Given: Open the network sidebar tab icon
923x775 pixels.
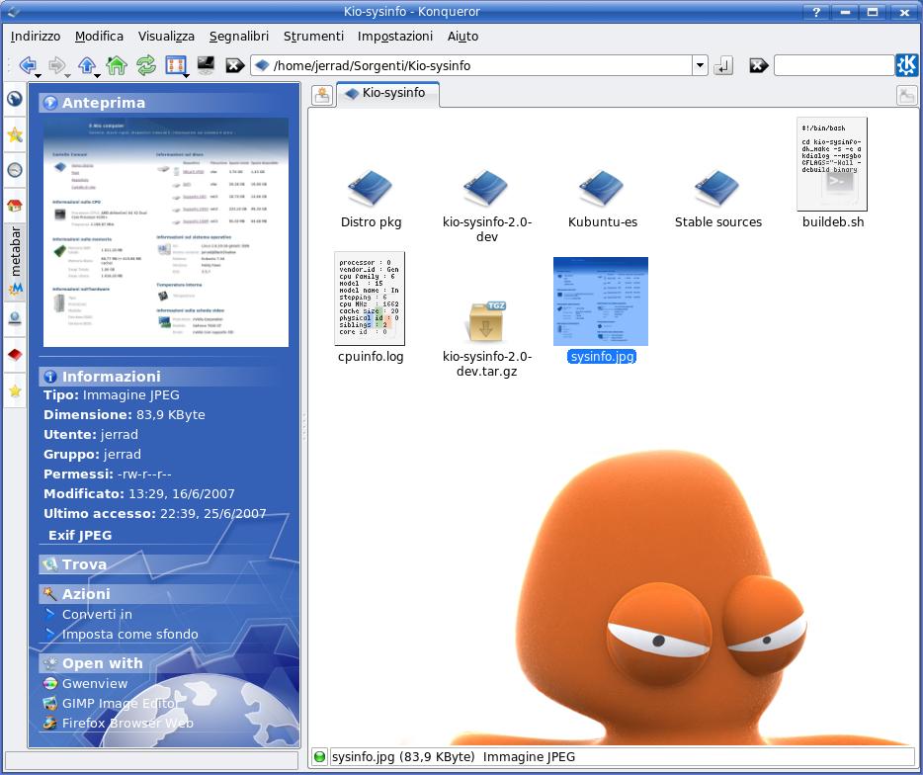Looking at the screenshot, I should point(15,318).
